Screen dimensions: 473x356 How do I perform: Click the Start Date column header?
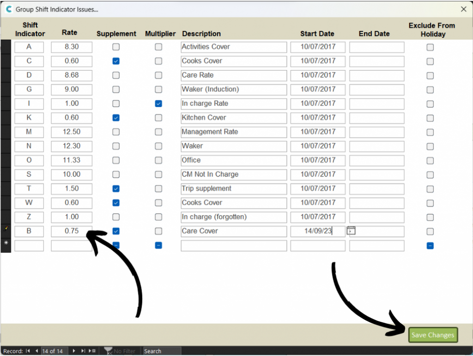(x=317, y=34)
